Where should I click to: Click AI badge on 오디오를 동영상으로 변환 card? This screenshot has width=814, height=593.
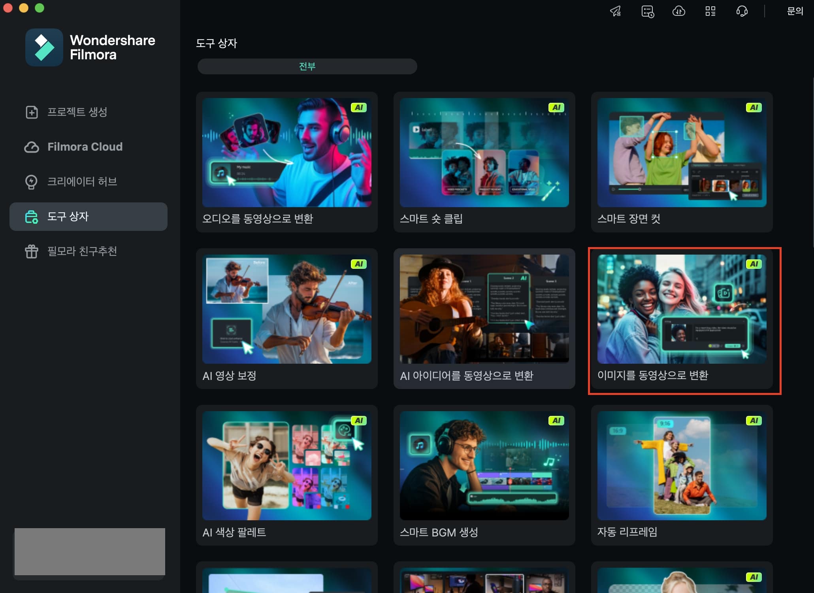pyautogui.click(x=359, y=108)
